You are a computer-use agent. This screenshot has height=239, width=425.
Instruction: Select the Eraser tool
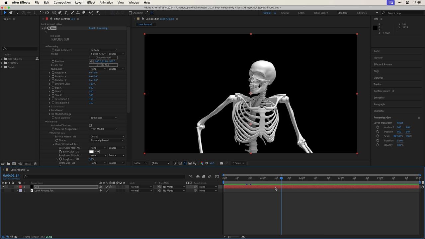pos(84,13)
